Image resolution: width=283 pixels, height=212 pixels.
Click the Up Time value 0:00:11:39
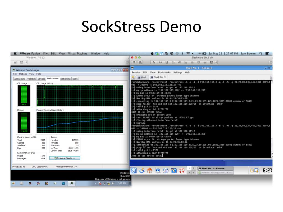pyautogui.click(x=74, y=148)
